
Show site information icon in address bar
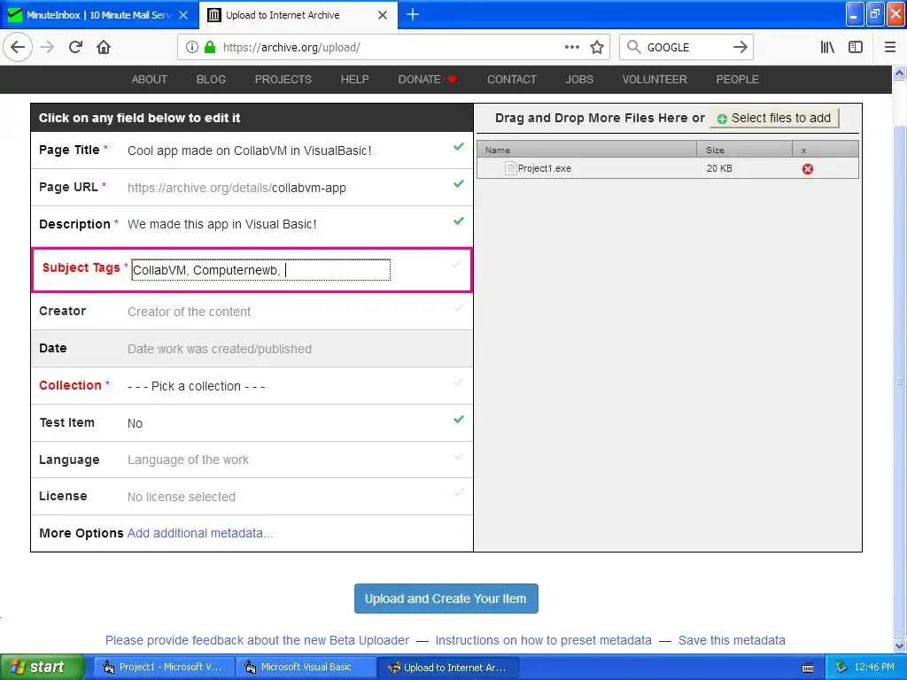tap(192, 48)
